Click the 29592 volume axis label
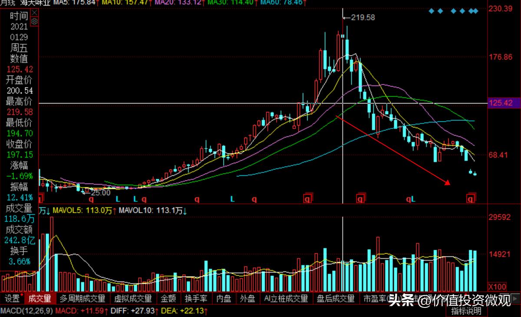Screen dimensions: 521x317 [499, 217]
